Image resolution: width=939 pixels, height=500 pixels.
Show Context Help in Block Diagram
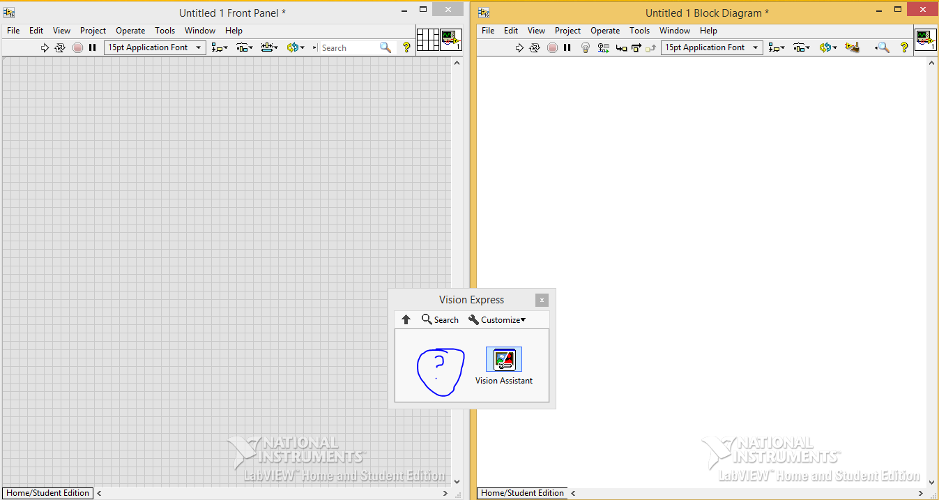tap(904, 47)
